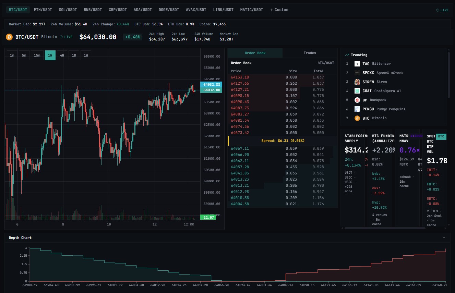Click the Bitcoin logo next to BTC/USDT
Viewport: 455px width, 293px height.
pyautogui.click(x=9, y=37)
